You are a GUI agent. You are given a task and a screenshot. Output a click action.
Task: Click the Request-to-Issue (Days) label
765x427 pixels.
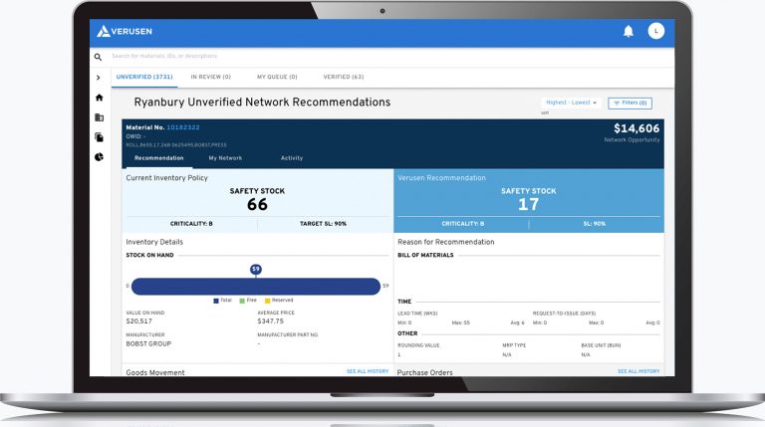point(564,314)
